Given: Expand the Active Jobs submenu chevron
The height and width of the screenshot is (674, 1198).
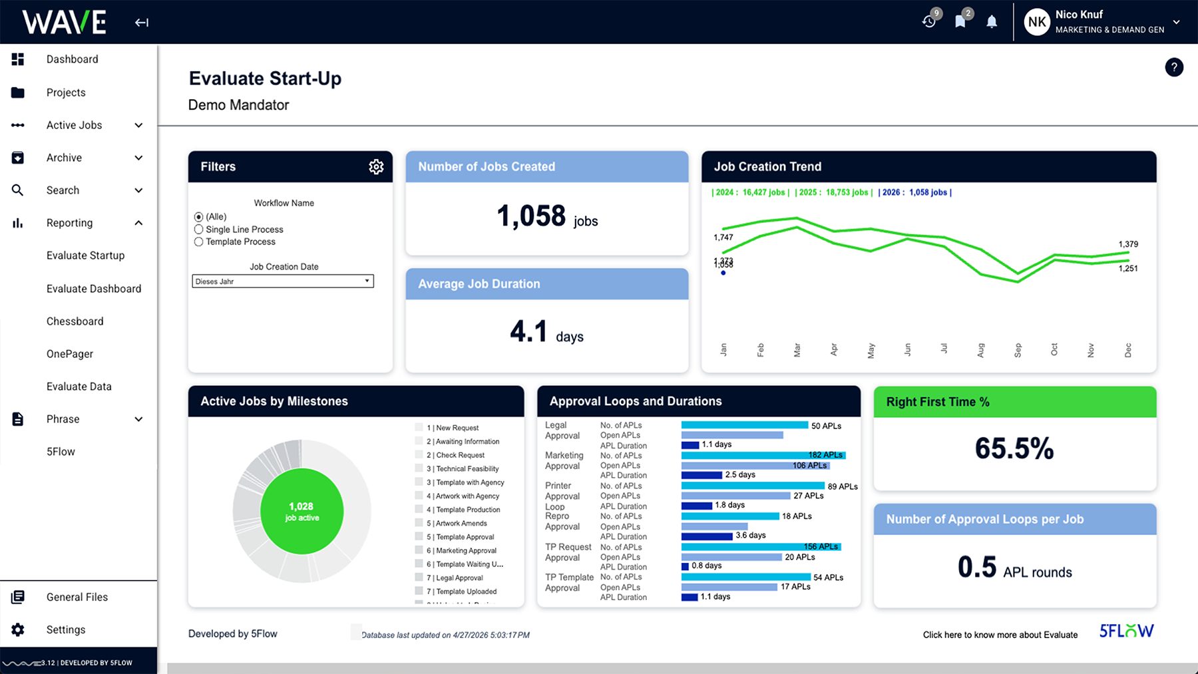Looking at the screenshot, I should coord(138,125).
